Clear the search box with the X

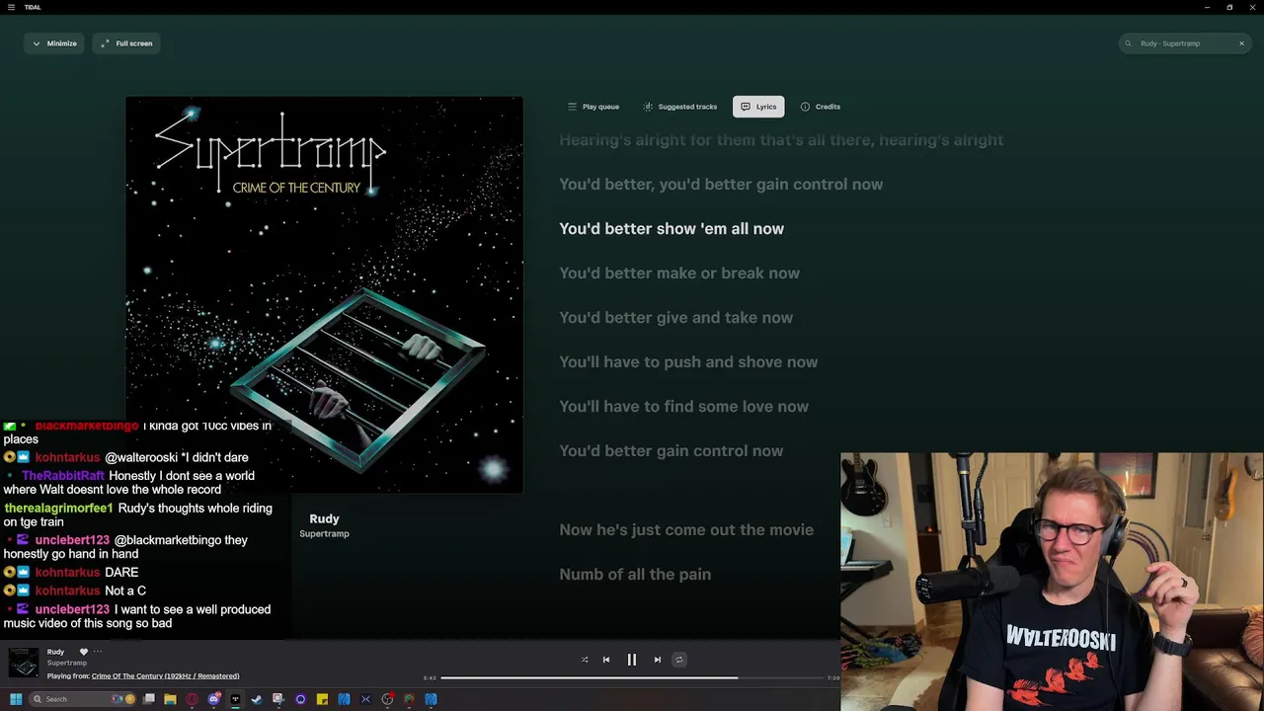(x=1241, y=43)
